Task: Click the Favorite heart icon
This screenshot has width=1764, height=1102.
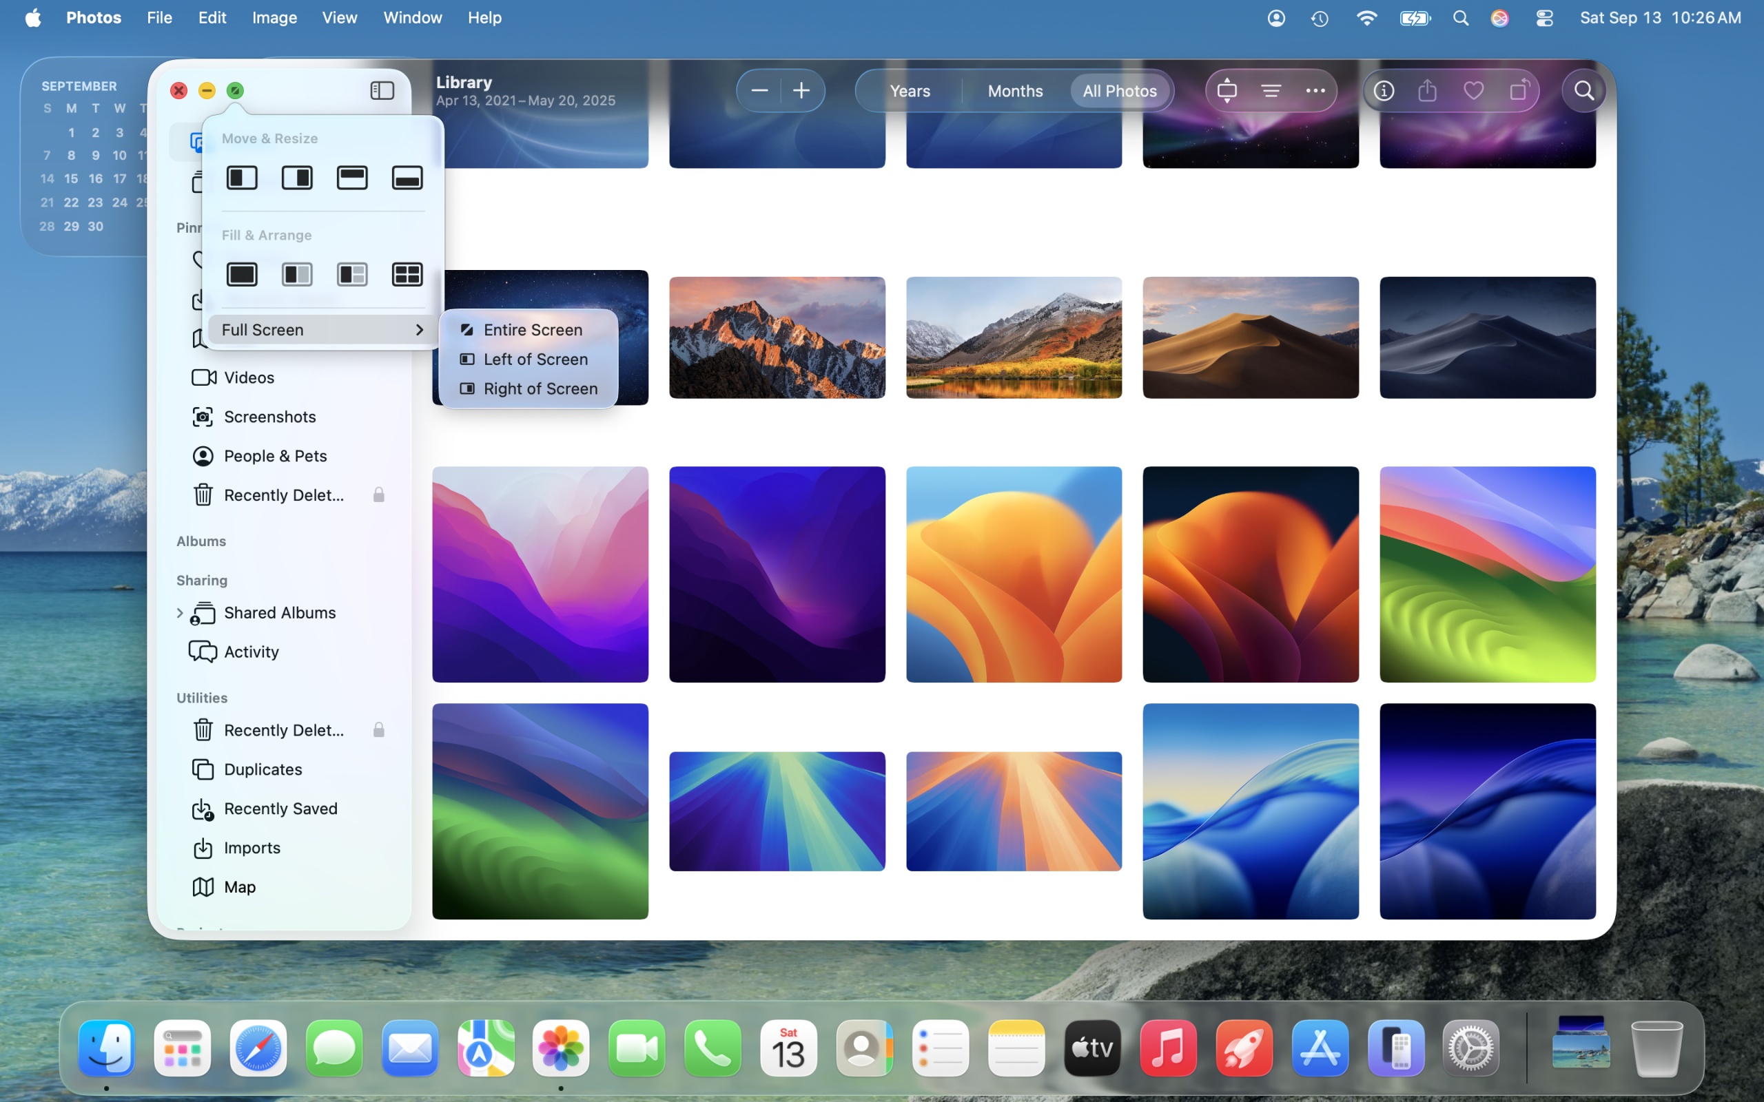Action: click(x=1473, y=91)
